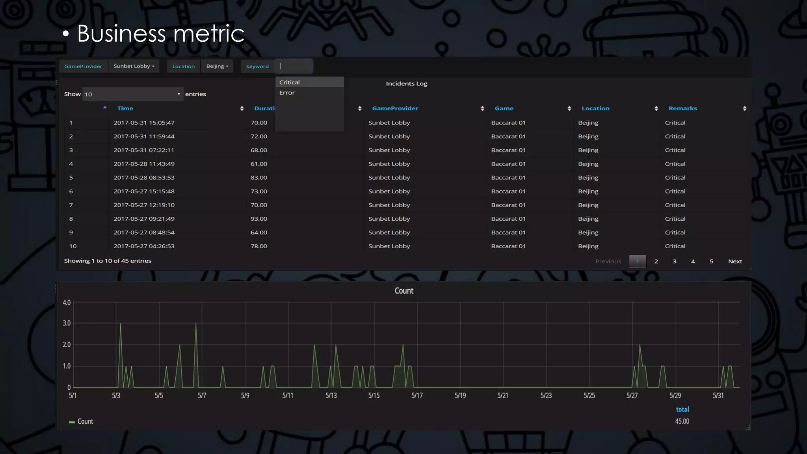
Task: Jump to page 3 of entries
Action: (x=674, y=261)
